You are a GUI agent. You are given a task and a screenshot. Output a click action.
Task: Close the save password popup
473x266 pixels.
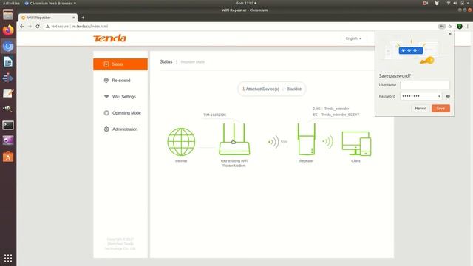click(450, 34)
